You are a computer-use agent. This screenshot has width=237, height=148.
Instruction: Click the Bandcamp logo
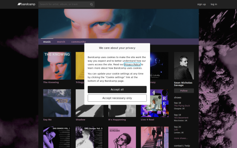(x=26, y=4)
